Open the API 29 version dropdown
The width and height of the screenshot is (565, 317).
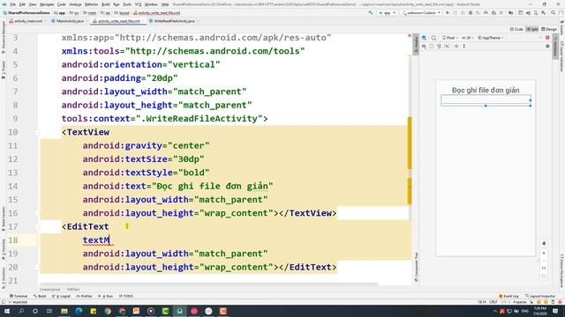pos(467,38)
